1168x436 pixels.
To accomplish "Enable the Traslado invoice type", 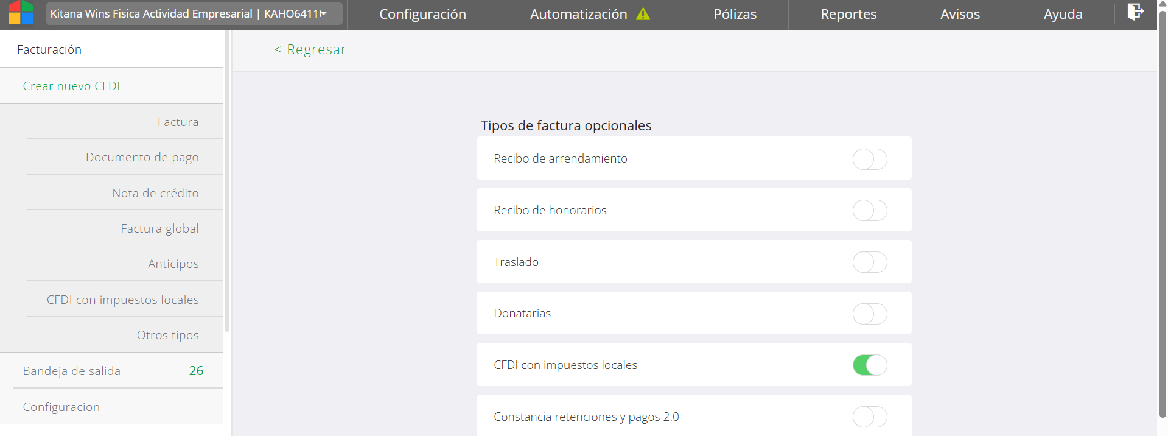I will point(869,262).
